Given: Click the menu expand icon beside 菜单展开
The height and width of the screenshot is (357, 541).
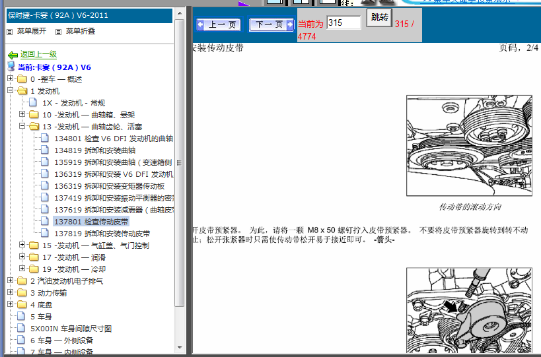Looking at the screenshot, I should pos(10,32).
